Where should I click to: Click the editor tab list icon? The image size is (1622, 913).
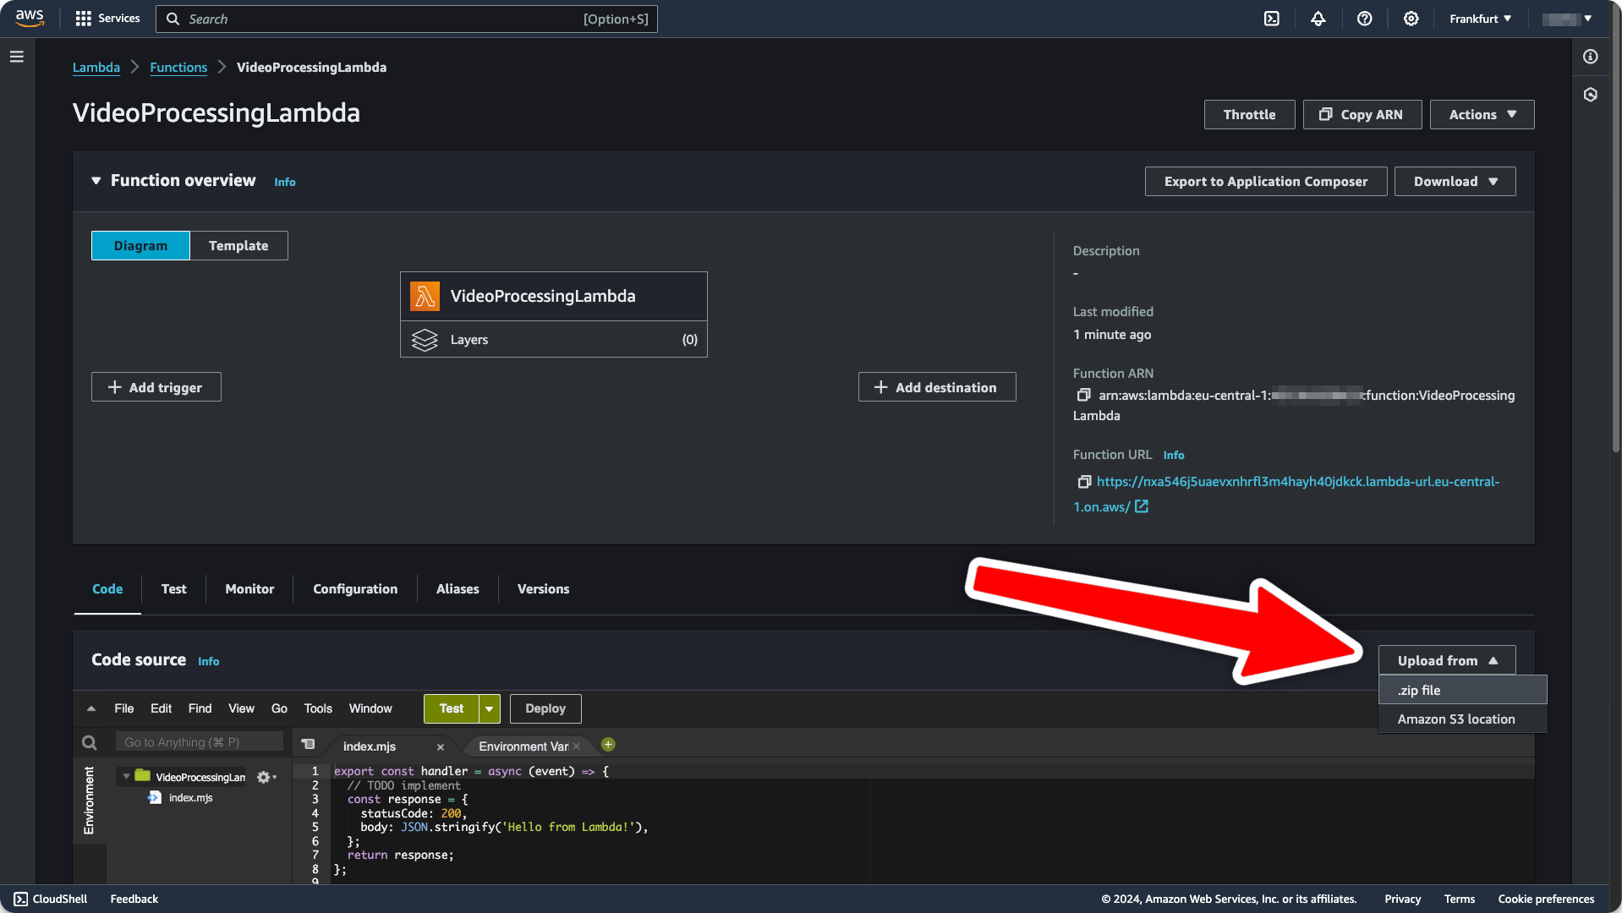[308, 745]
